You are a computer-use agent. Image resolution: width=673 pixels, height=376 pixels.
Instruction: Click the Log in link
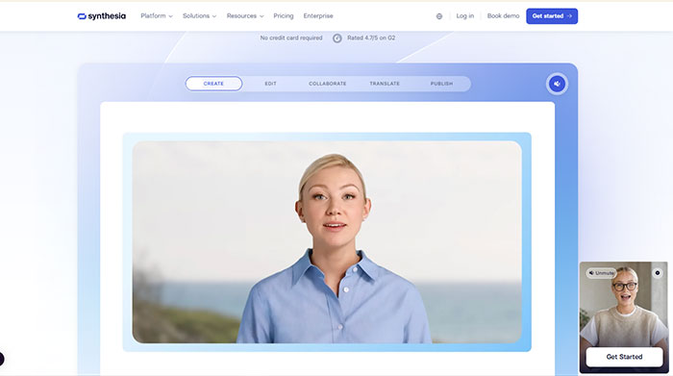click(x=464, y=16)
